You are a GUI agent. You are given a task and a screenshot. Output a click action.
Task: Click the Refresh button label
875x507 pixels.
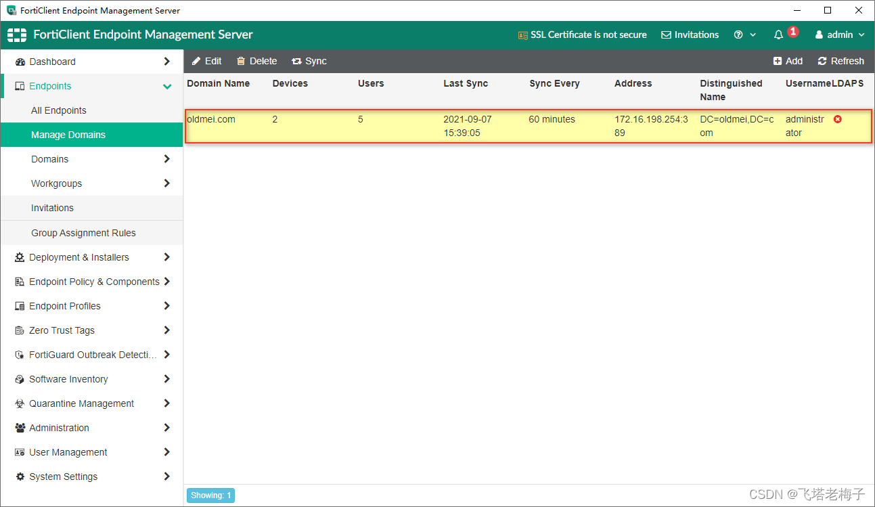tap(848, 61)
